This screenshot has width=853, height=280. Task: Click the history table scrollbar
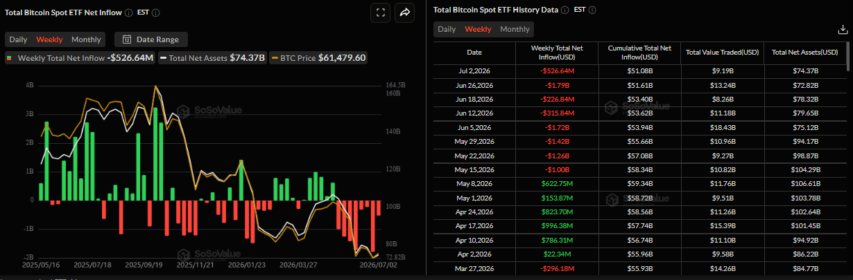point(847,55)
